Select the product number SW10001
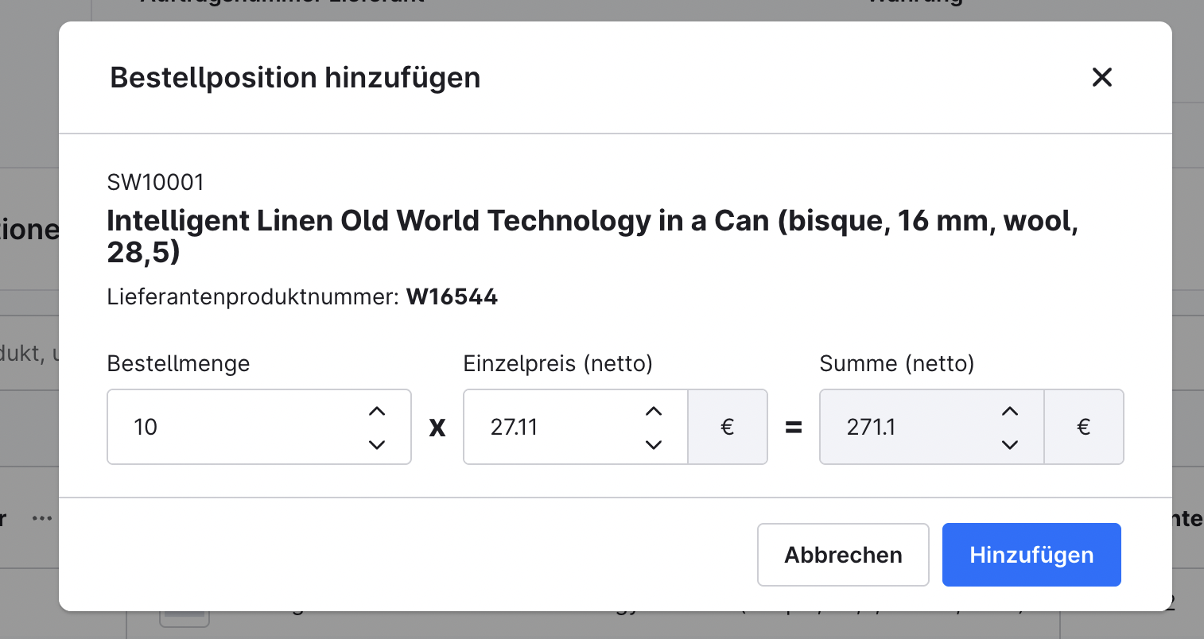The height and width of the screenshot is (639, 1204). point(155,182)
